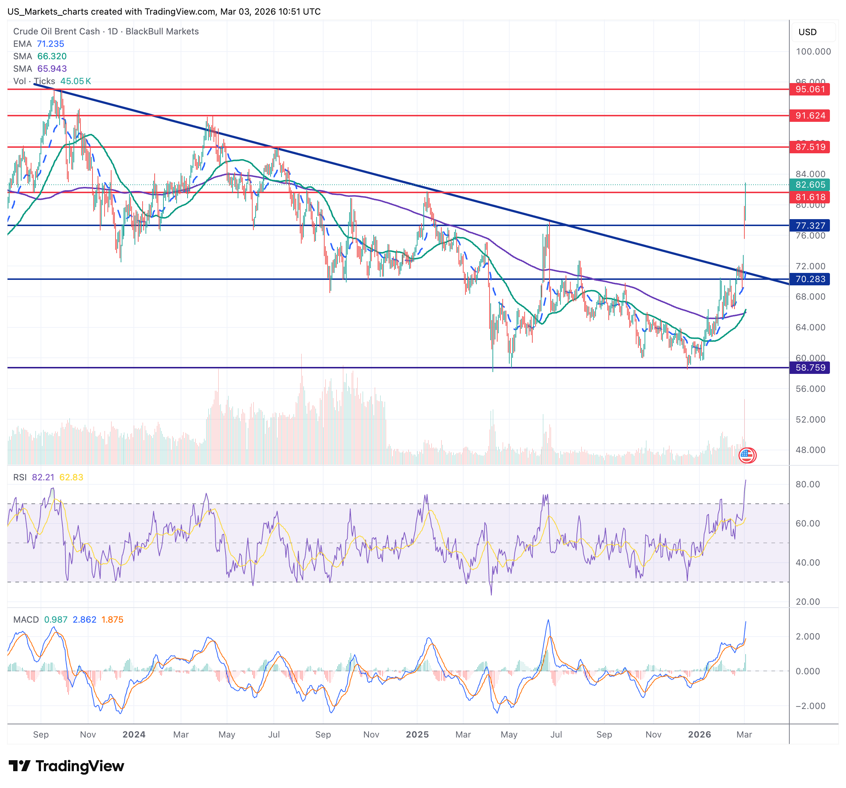Click the Vol Ticks 45.05 K legend

52,81
